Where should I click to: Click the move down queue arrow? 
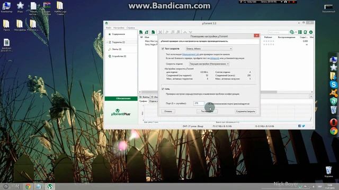point(191,32)
